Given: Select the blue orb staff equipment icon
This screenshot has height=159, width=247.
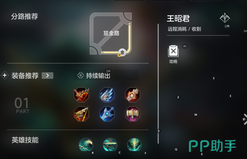Looking at the screenshot, I should [x=107, y=114].
